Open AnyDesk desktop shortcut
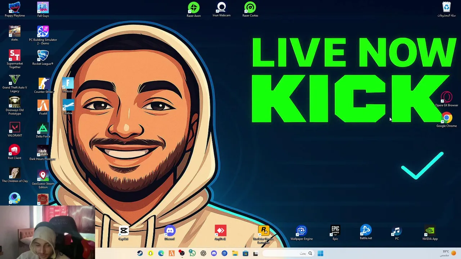Image resolution: width=461 pixels, height=259 pixels. 220,233
